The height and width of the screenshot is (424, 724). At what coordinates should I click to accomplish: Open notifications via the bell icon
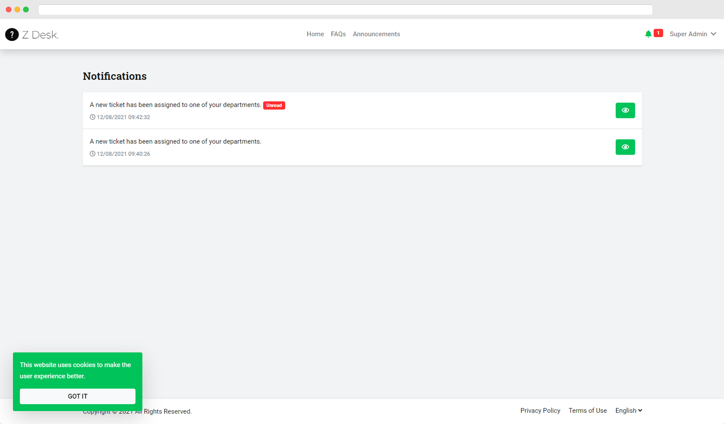648,34
